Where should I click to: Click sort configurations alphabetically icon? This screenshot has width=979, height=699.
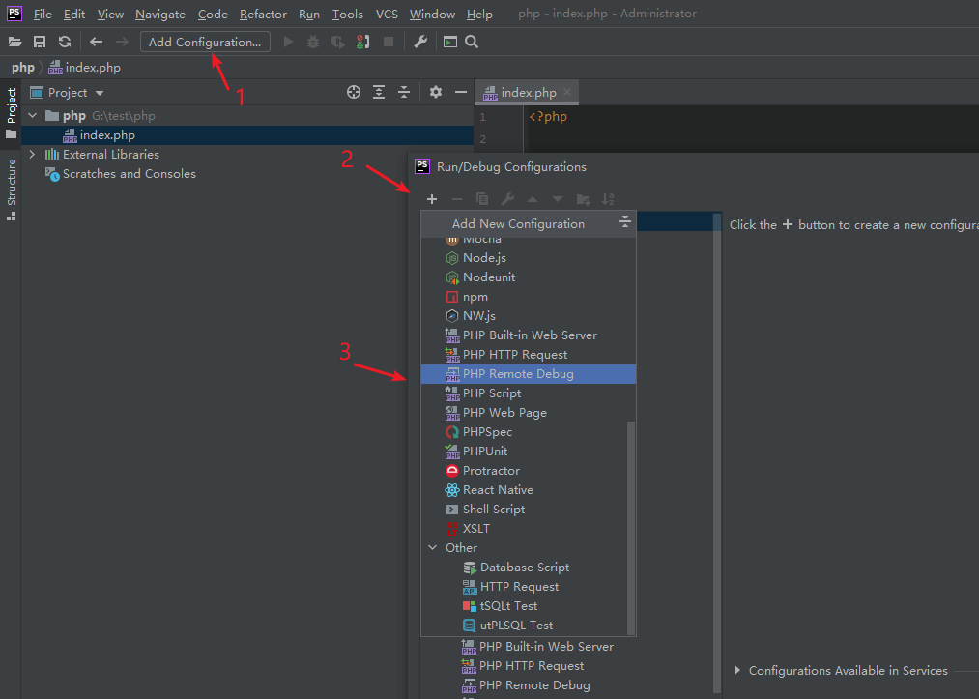pos(608,199)
